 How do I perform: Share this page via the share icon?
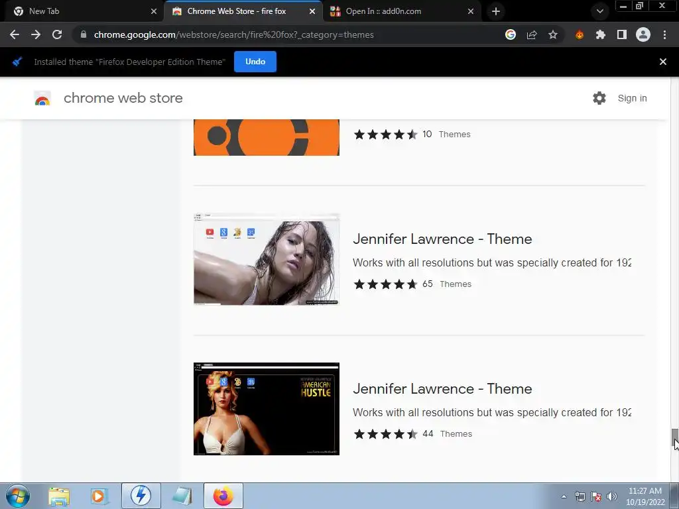point(532,34)
